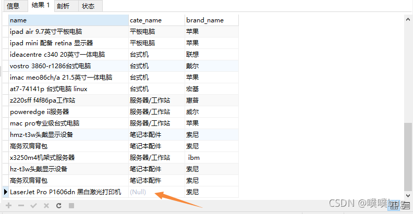Click brand 宏基 in at7-74141p row
The image size is (413, 214).
[212, 89]
